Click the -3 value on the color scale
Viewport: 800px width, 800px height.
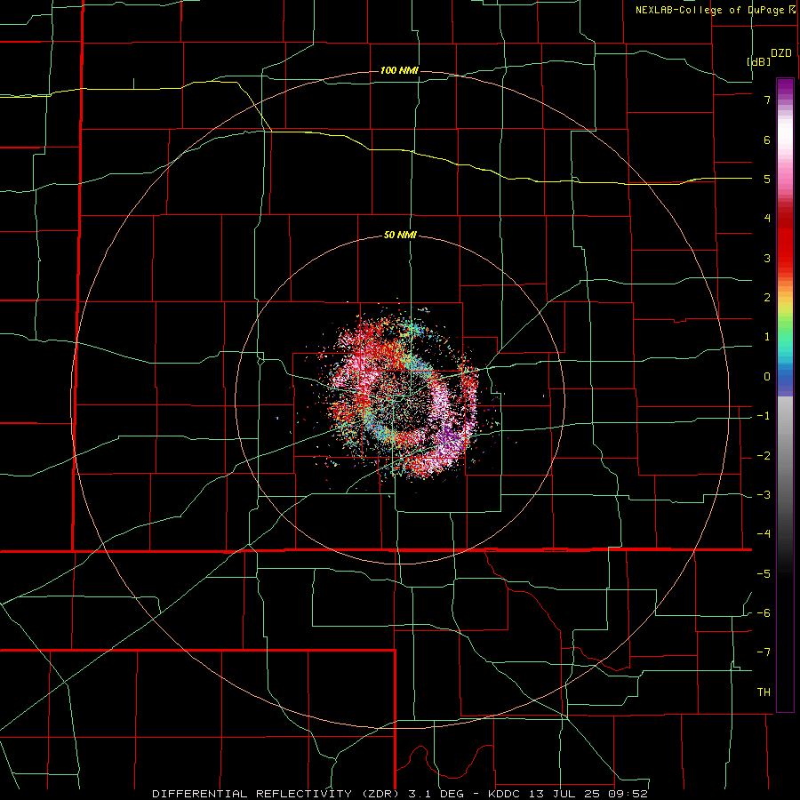(x=764, y=495)
